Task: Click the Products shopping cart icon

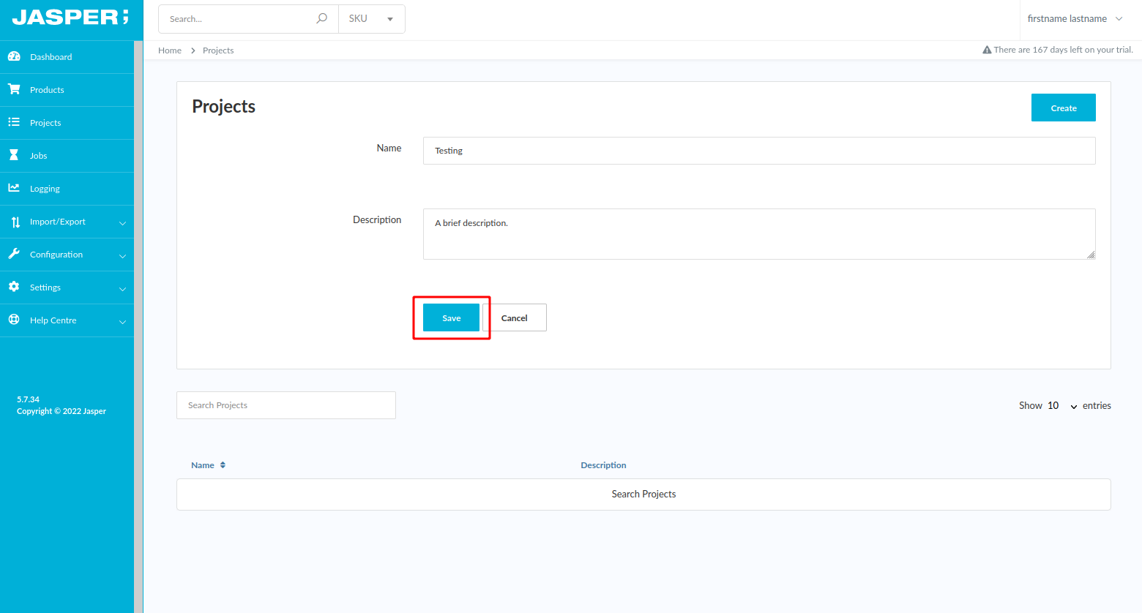Action: [14, 89]
